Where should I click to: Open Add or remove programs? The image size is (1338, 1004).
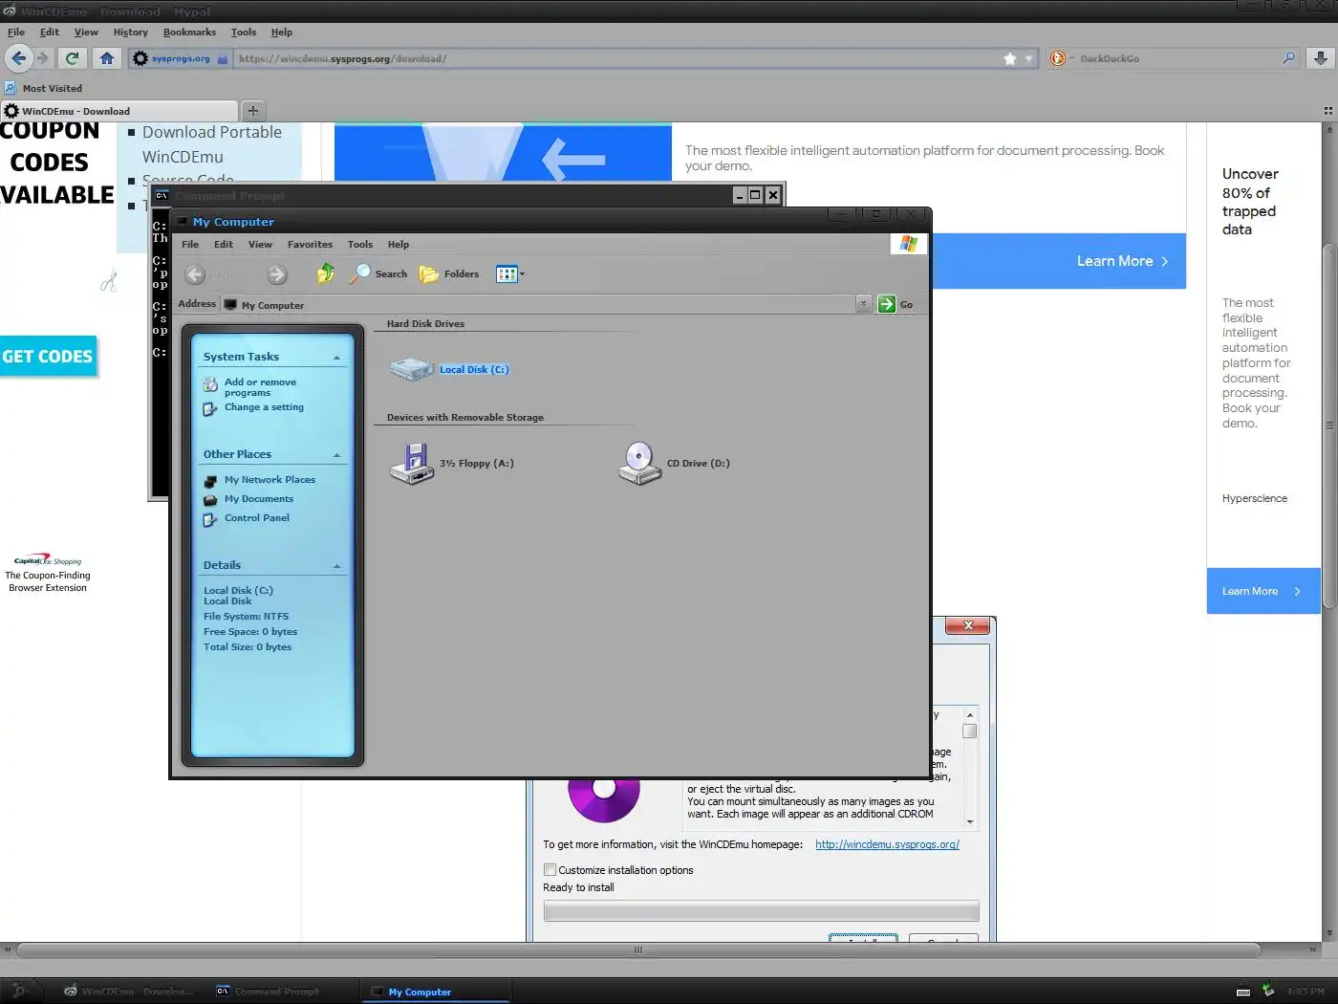point(260,387)
